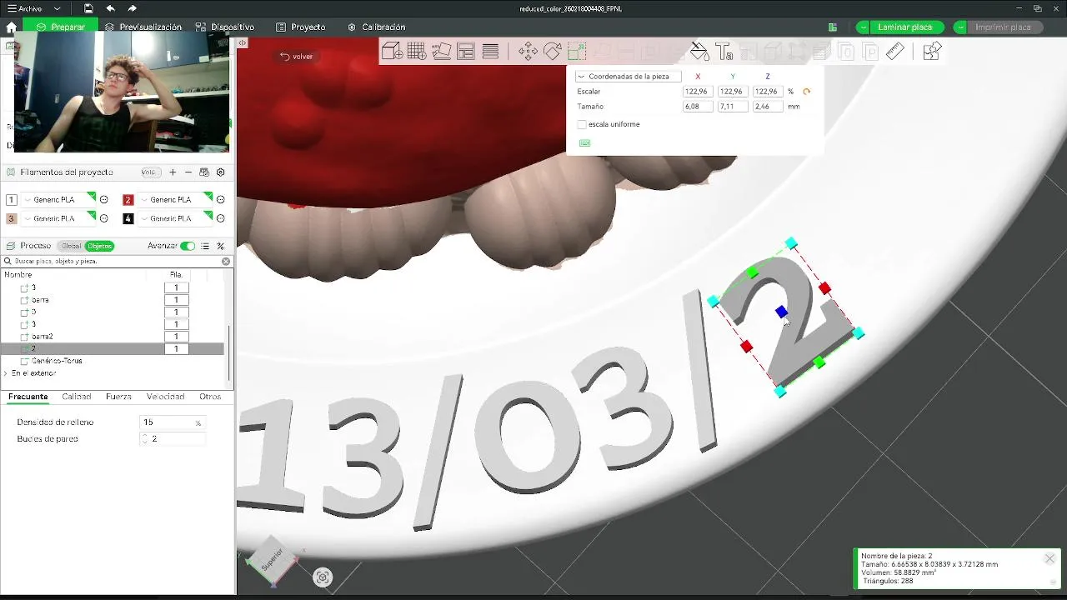Open the Archivo menu dropdown arrow
Screen dimensions: 1067x600
pyautogui.click(x=56, y=8)
